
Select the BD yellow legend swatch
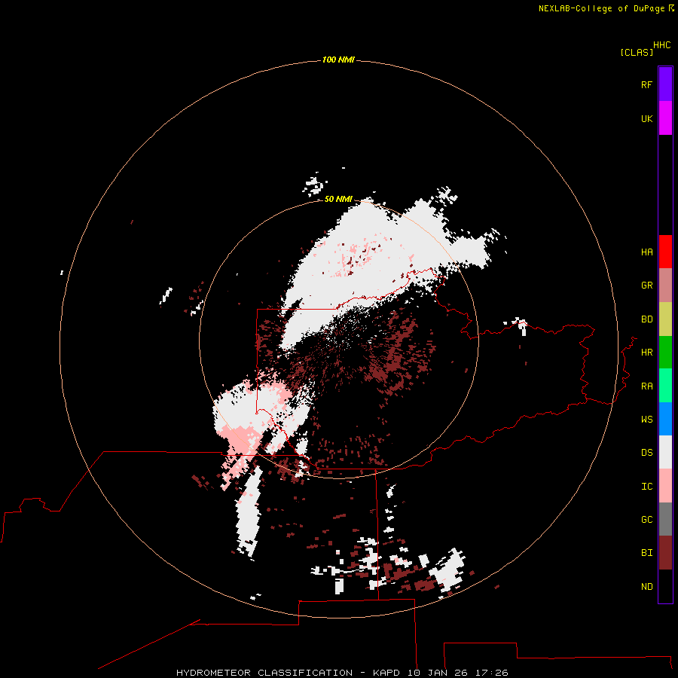665,319
